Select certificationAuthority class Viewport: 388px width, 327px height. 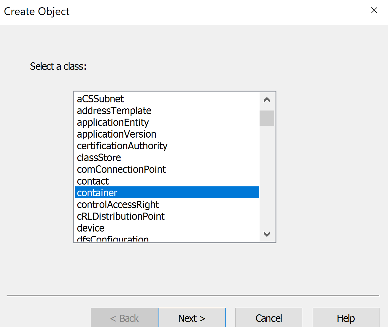pyautogui.click(x=122, y=146)
